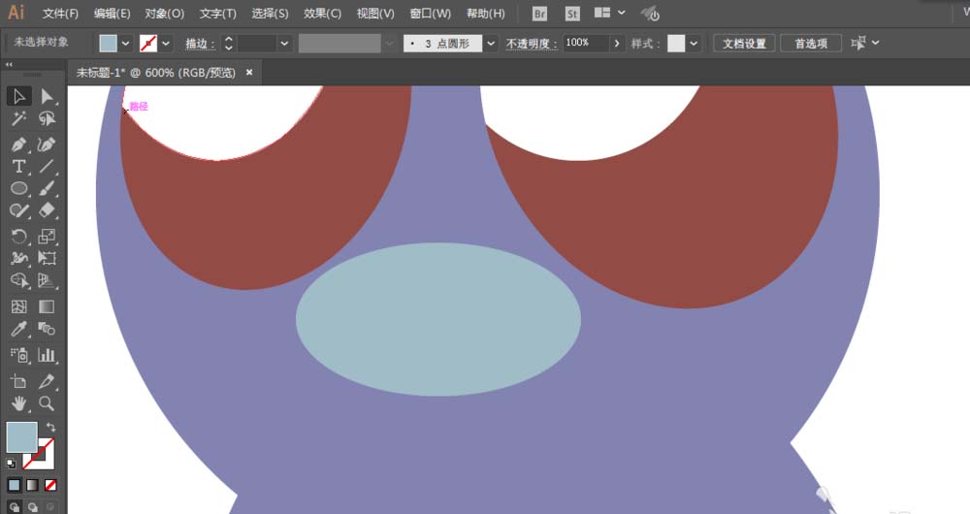Open the fill color dropdown in control bar
This screenshot has width=970, height=514.
coord(125,44)
